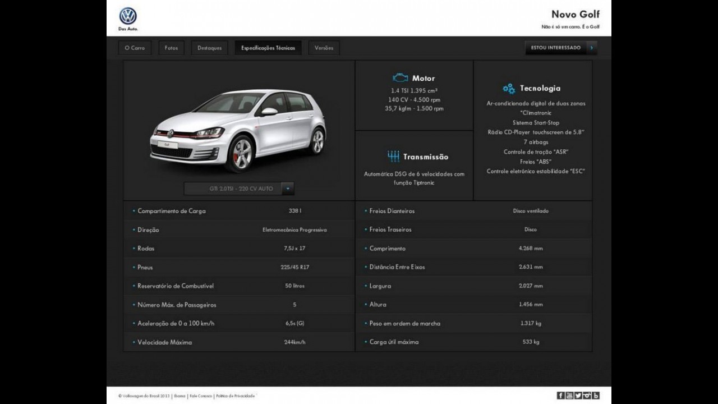Viewport: 718px width, 404px height.
Task: Click the Freios Traseiros label
Action: click(x=390, y=230)
